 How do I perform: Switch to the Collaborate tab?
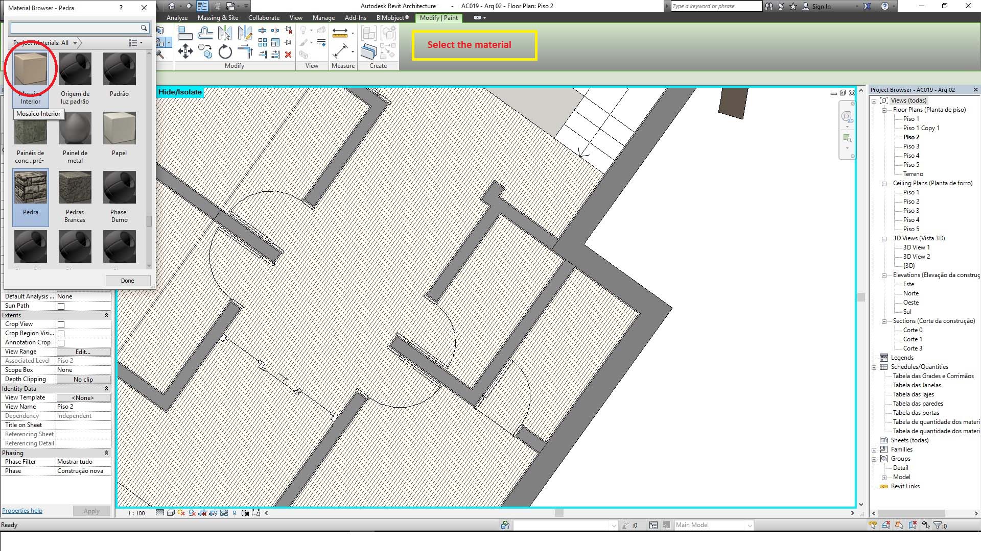point(264,18)
